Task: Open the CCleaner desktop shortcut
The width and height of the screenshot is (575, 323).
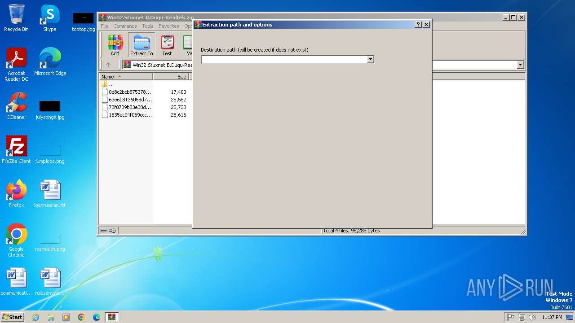Action: (x=16, y=106)
